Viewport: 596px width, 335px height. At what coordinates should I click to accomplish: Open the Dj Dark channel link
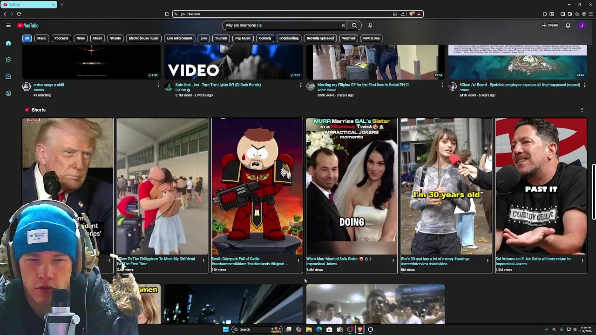tap(181, 90)
